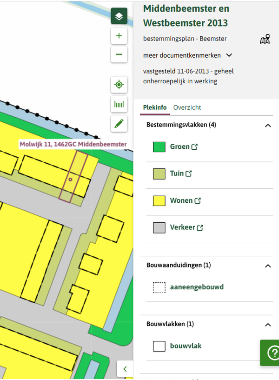Open the measure tool

(119, 104)
